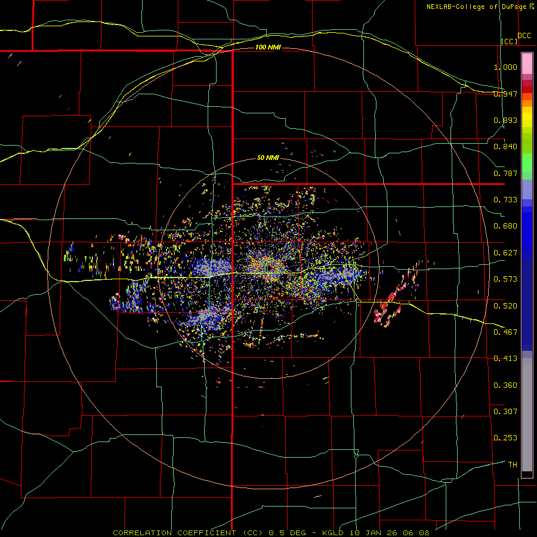Click the 06:08 timestamp in caption
The width and height of the screenshot is (537, 537).
[416, 533]
